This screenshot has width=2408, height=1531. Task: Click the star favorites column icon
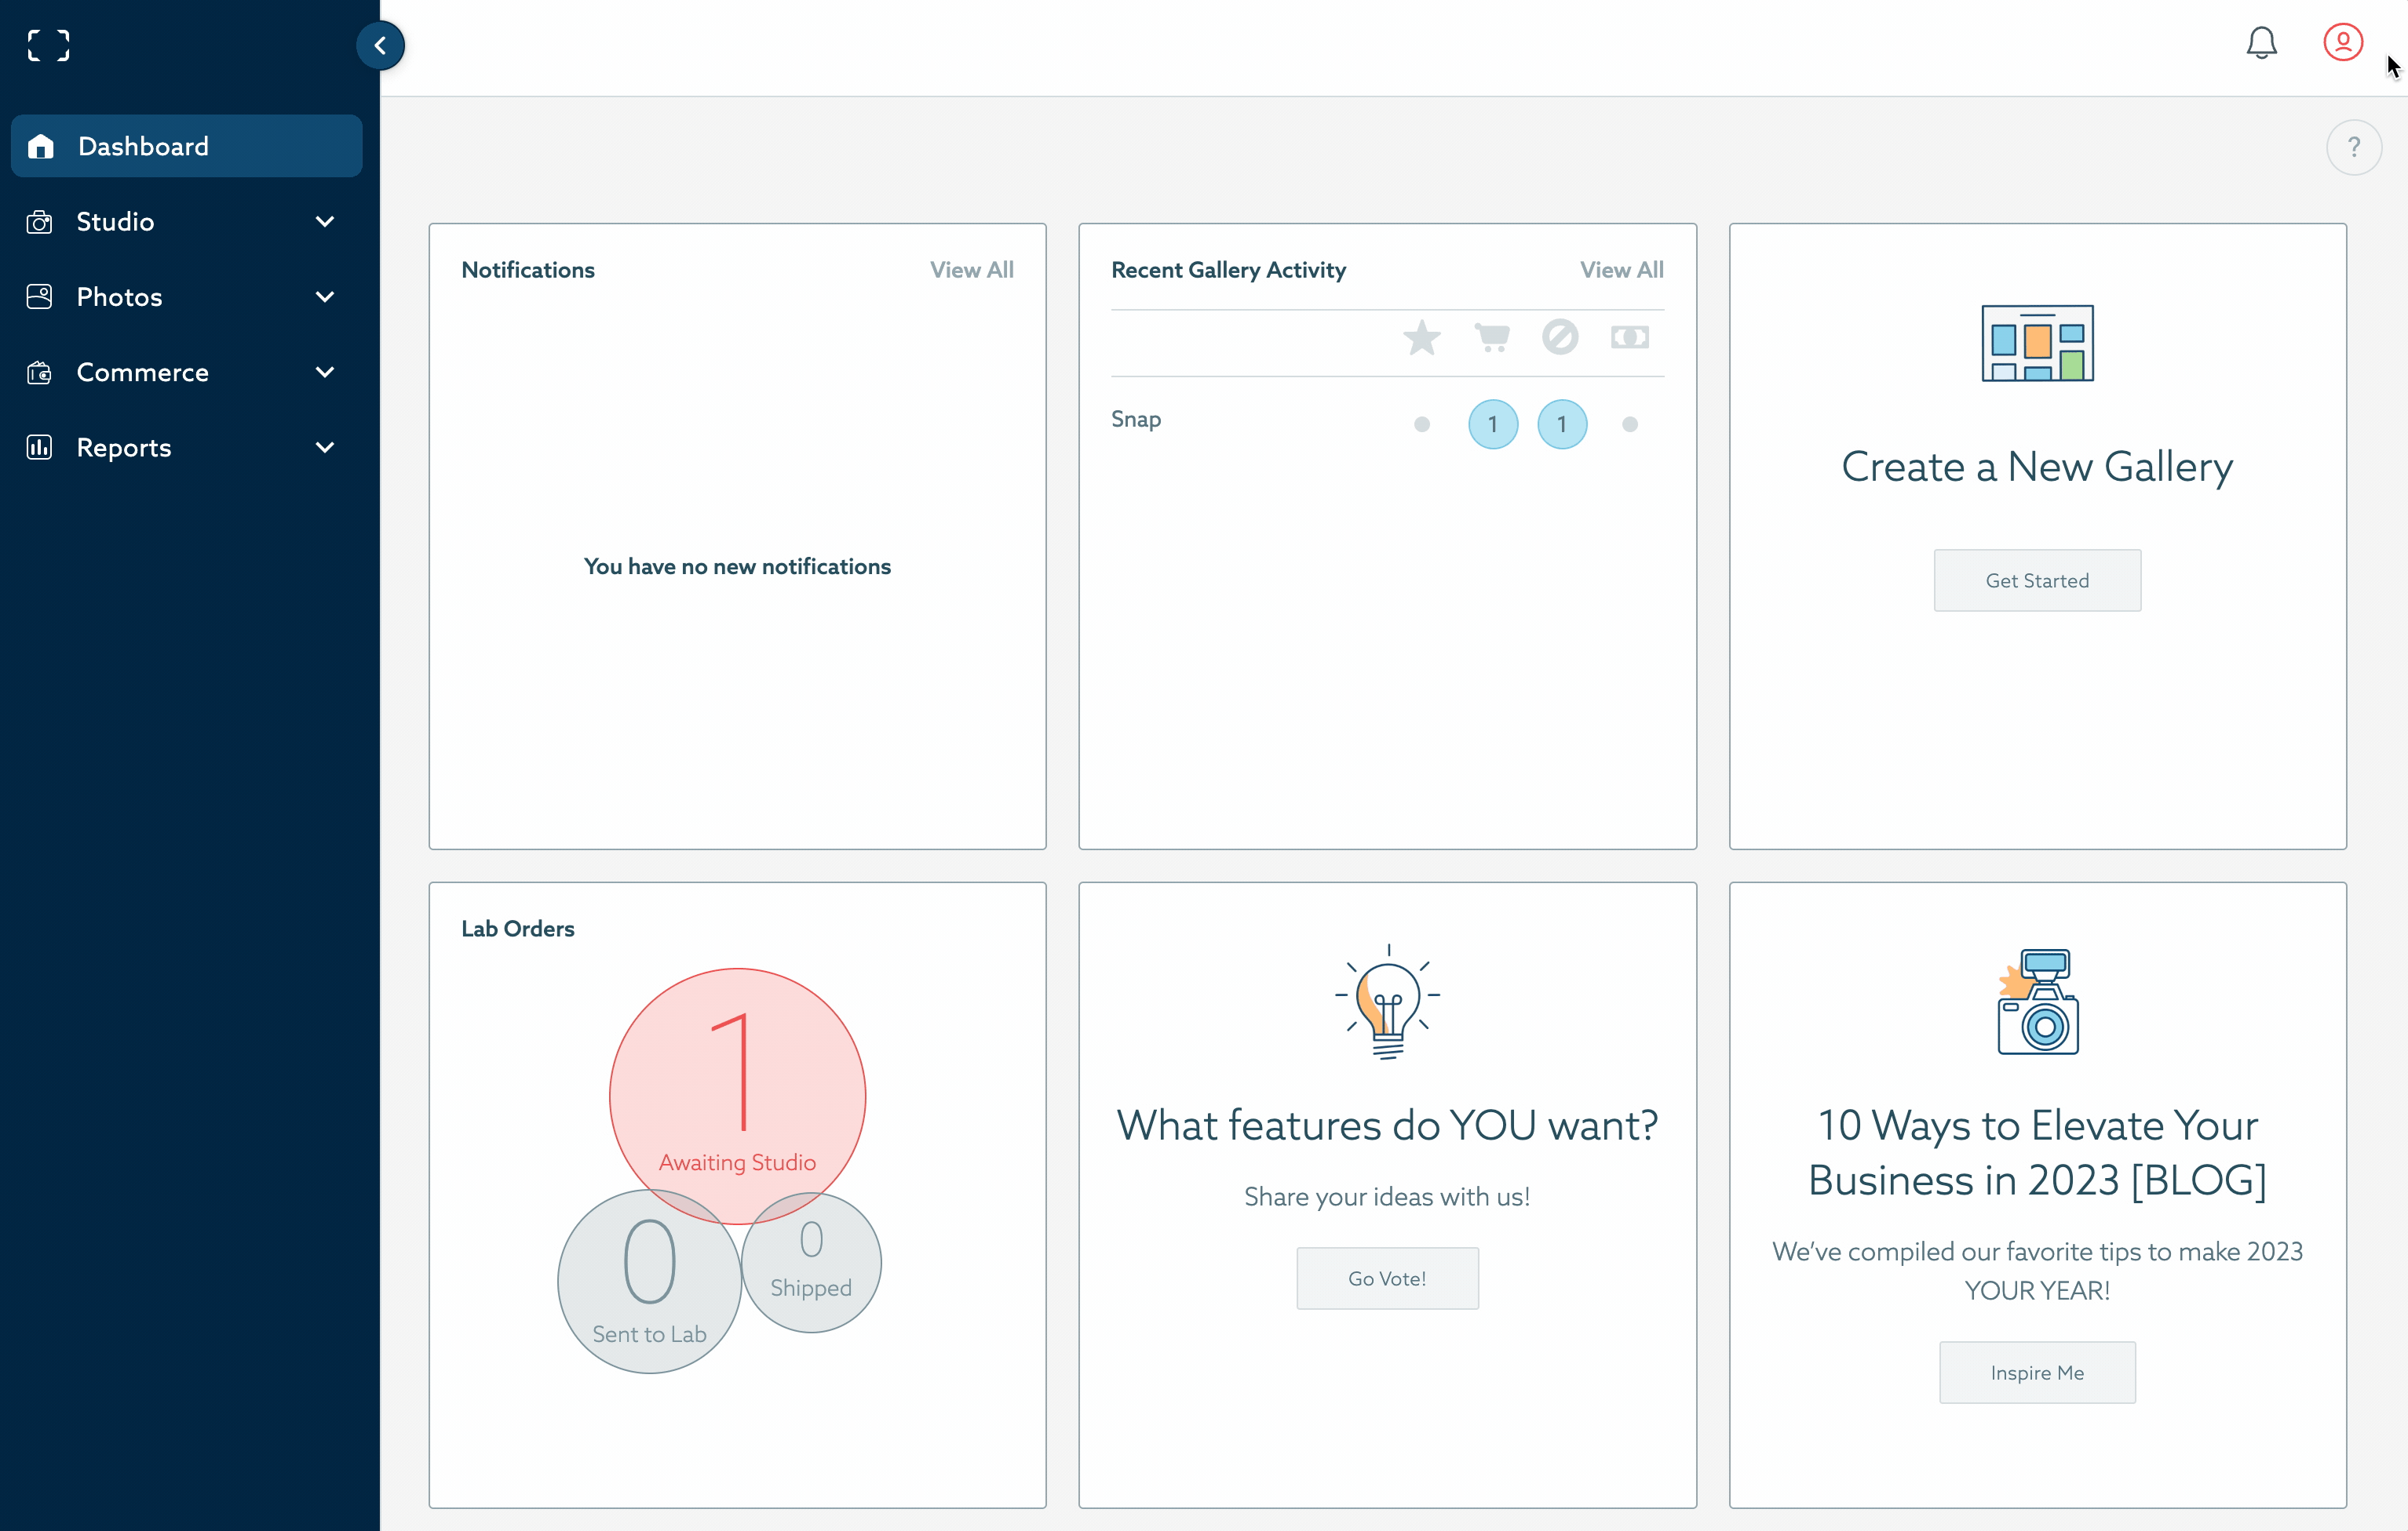pyautogui.click(x=1421, y=338)
